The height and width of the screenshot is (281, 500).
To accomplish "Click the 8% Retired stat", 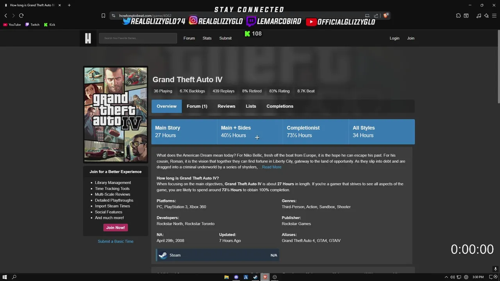I will click(252, 91).
